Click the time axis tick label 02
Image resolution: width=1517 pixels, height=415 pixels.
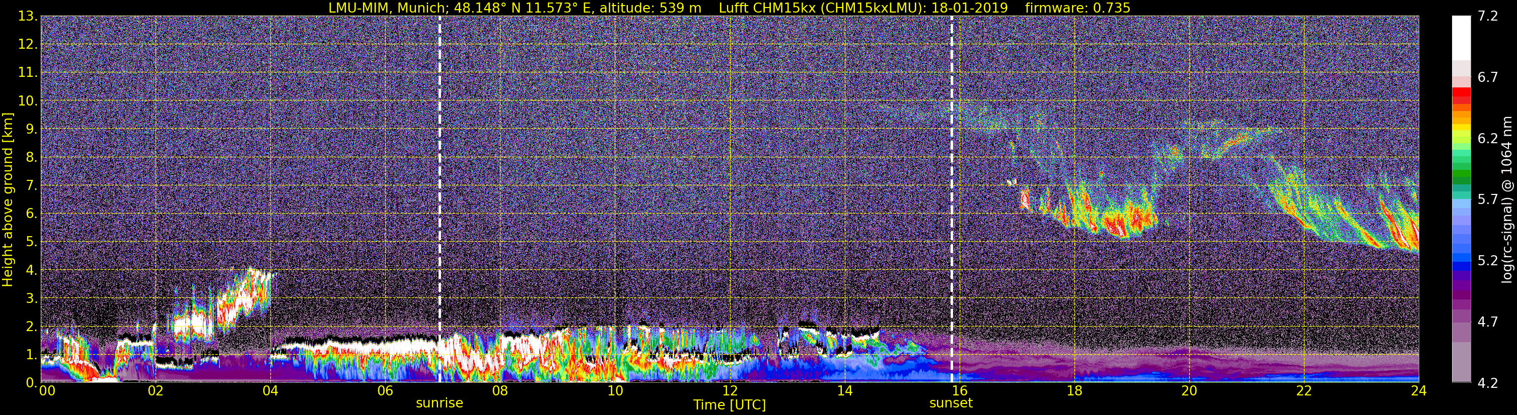[x=155, y=391]
